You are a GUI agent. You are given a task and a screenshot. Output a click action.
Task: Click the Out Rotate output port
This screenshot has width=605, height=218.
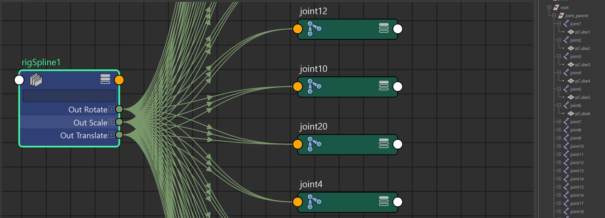point(119,109)
